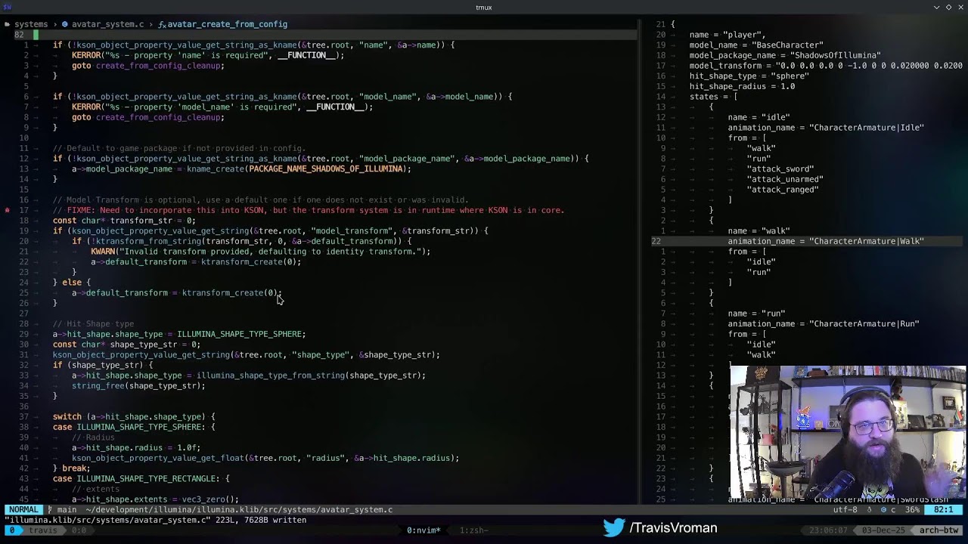Click the function fx icon in the breadcrumb
968x544 pixels.
(162, 24)
